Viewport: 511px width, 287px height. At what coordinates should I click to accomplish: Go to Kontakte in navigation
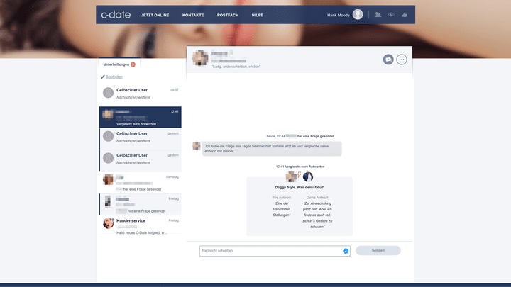[x=193, y=15]
